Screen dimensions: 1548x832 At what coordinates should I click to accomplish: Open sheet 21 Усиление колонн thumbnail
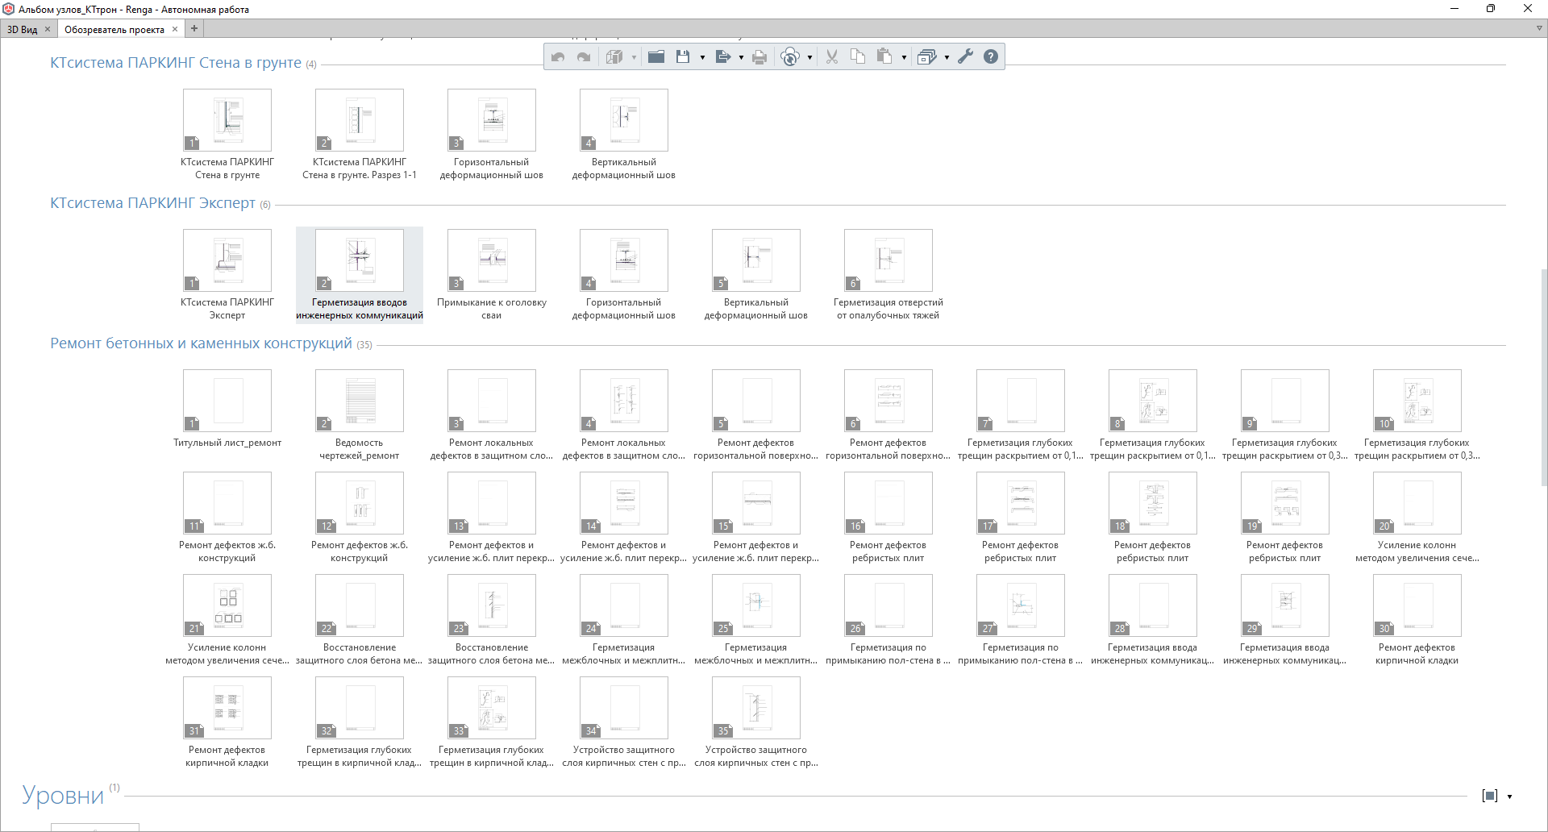coord(227,605)
